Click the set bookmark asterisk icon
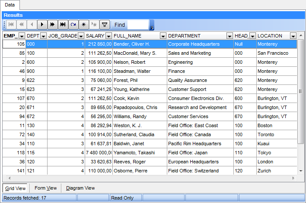This screenshot has height=203, width=306. 84,25
